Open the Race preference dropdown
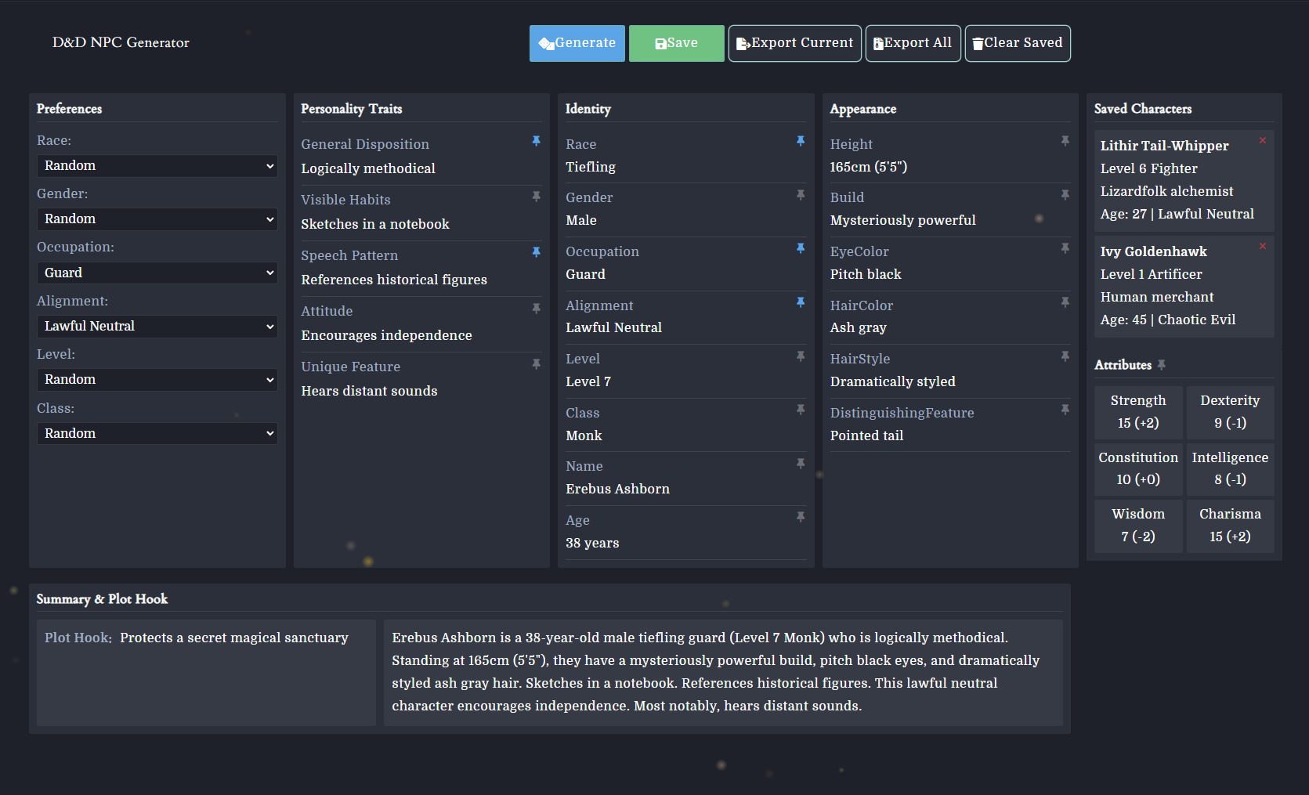1309x795 pixels. (157, 166)
